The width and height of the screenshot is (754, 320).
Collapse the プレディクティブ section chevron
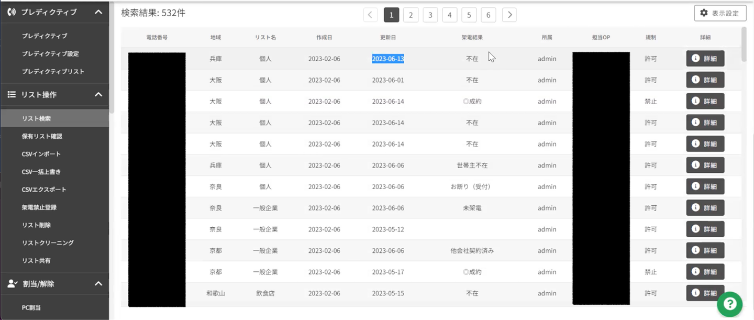pos(98,12)
